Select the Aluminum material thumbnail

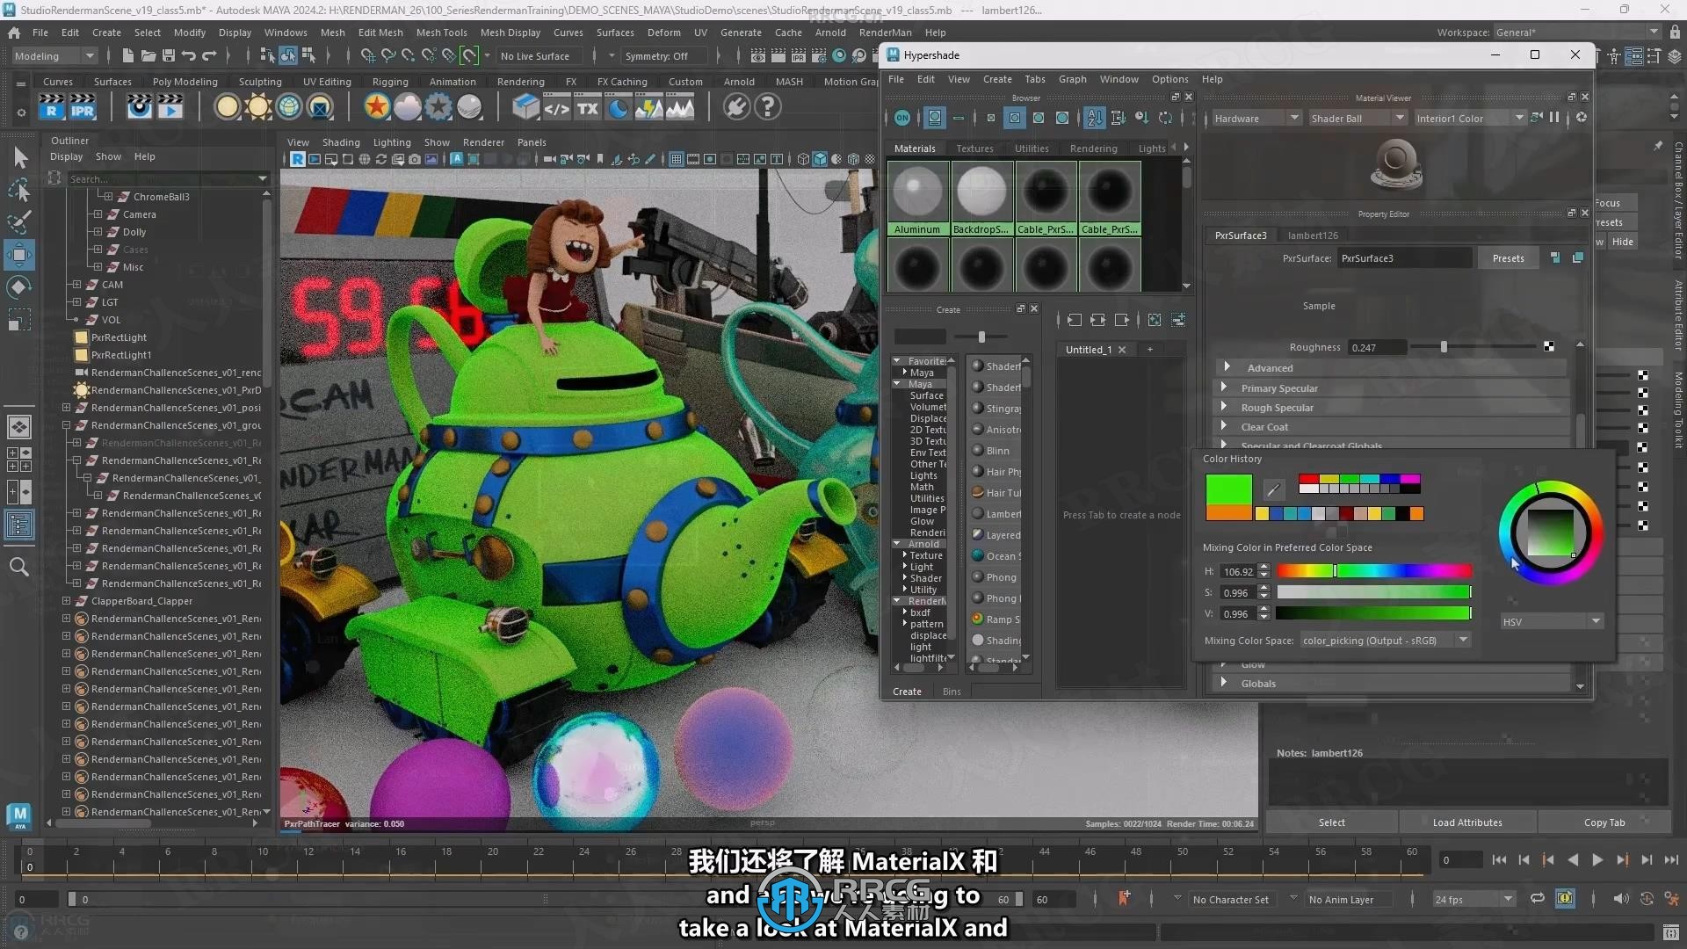coord(917,199)
